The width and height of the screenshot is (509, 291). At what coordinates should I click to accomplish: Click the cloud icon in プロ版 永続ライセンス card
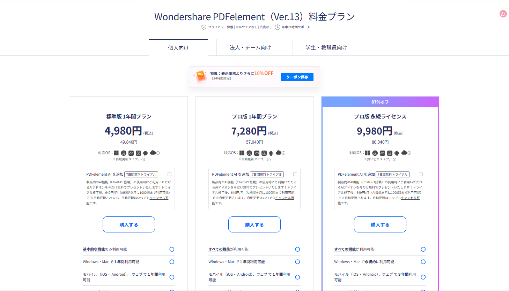coord(404,153)
